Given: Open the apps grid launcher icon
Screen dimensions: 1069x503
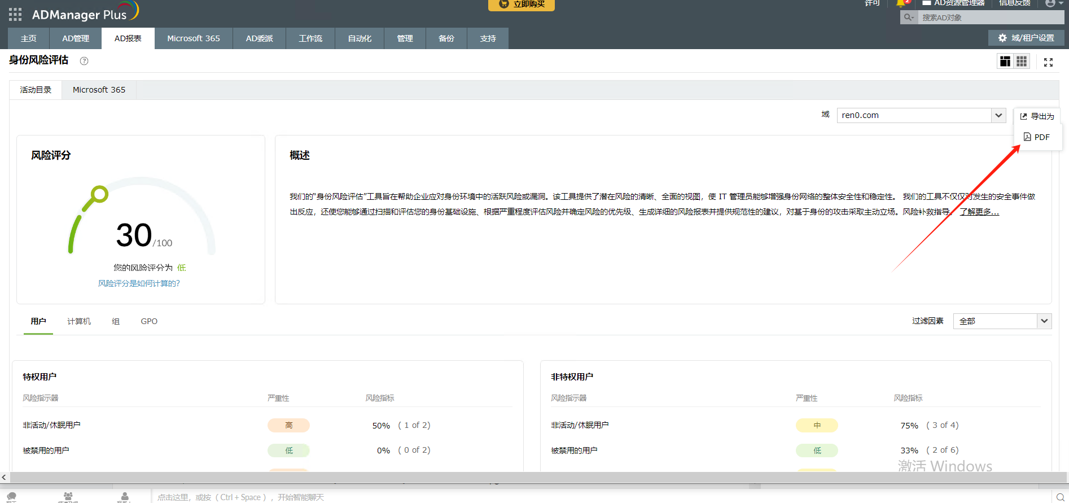Looking at the screenshot, I should 15,15.
